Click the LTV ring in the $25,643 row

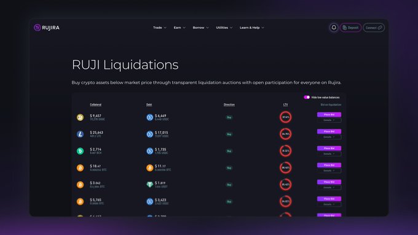click(x=285, y=134)
